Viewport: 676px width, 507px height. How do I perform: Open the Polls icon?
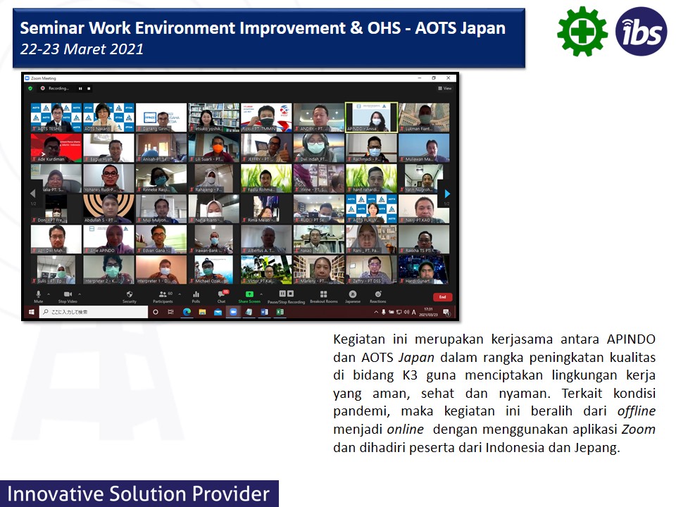point(196,294)
